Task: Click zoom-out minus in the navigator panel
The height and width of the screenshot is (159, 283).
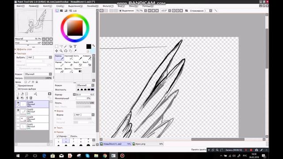Action: 43,39
